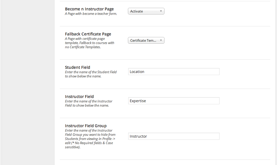Focus the Student Field input containing Location
This screenshot has width=277, height=165.
(x=174, y=72)
